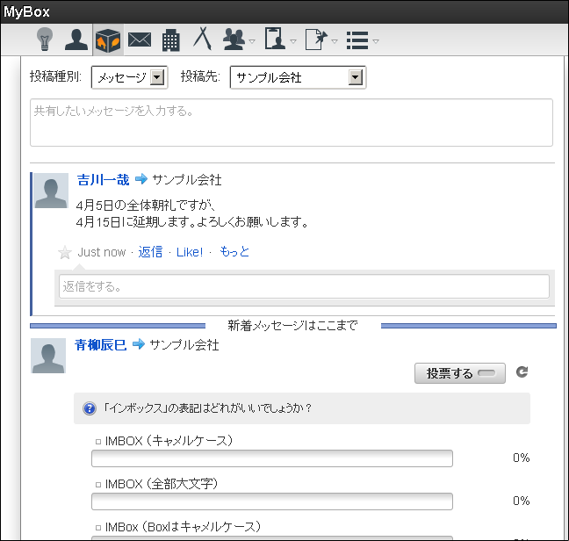This screenshot has height=541, width=569.
Task: Click サンプル会社 text after 吉川一哉
Action: (187, 180)
